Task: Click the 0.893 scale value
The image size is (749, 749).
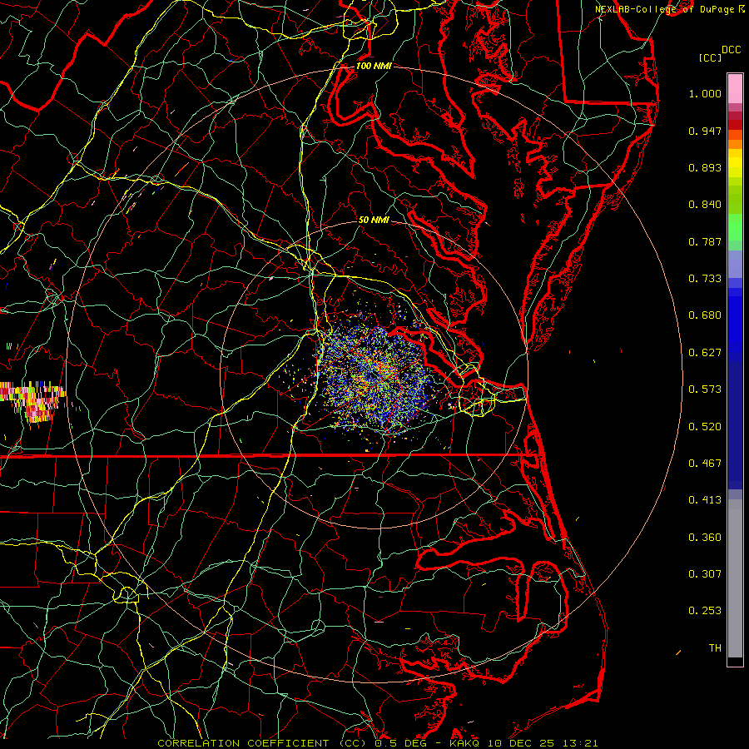Action: point(705,167)
